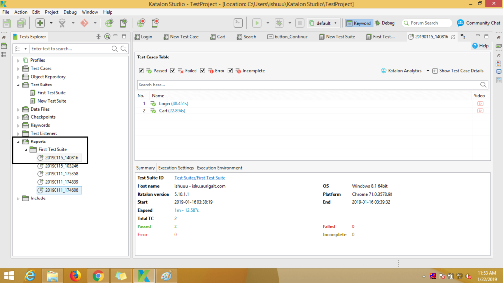Image resolution: width=503 pixels, height=283 pixels.
Task: Open the Project menu
Action: tap(52, 12)
